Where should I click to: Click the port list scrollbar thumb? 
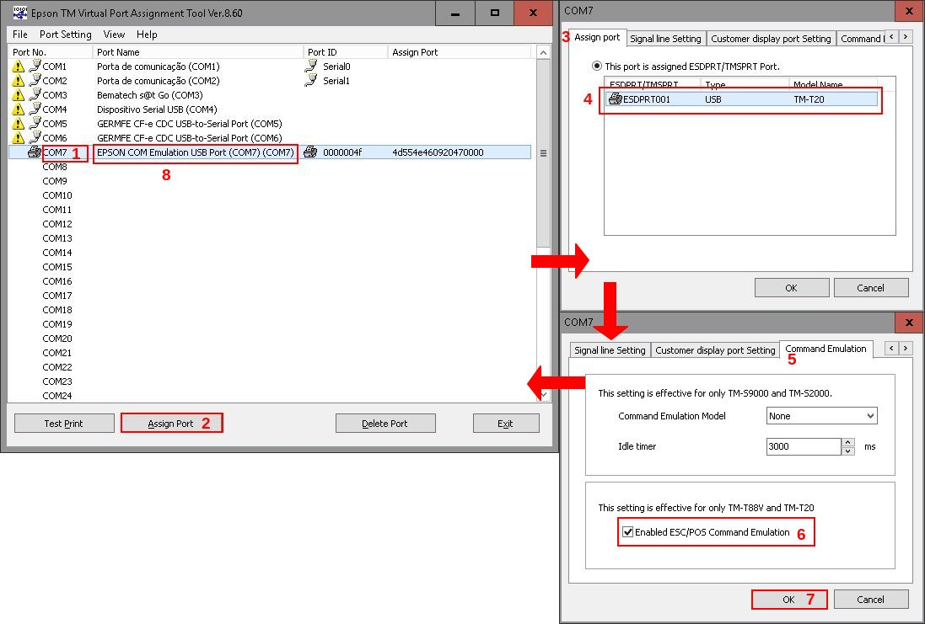pos(543,153)
